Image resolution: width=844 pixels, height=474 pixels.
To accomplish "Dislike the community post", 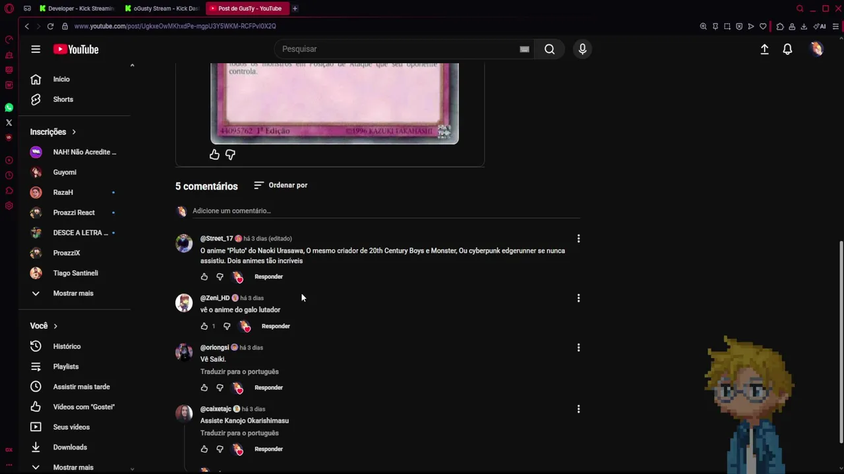I will (x=230, y=154).
